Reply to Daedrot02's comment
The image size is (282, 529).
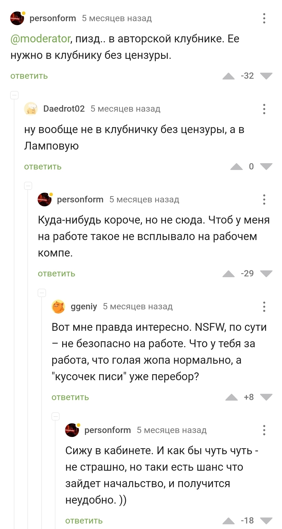pyautogui.click(x=43, y=167)
